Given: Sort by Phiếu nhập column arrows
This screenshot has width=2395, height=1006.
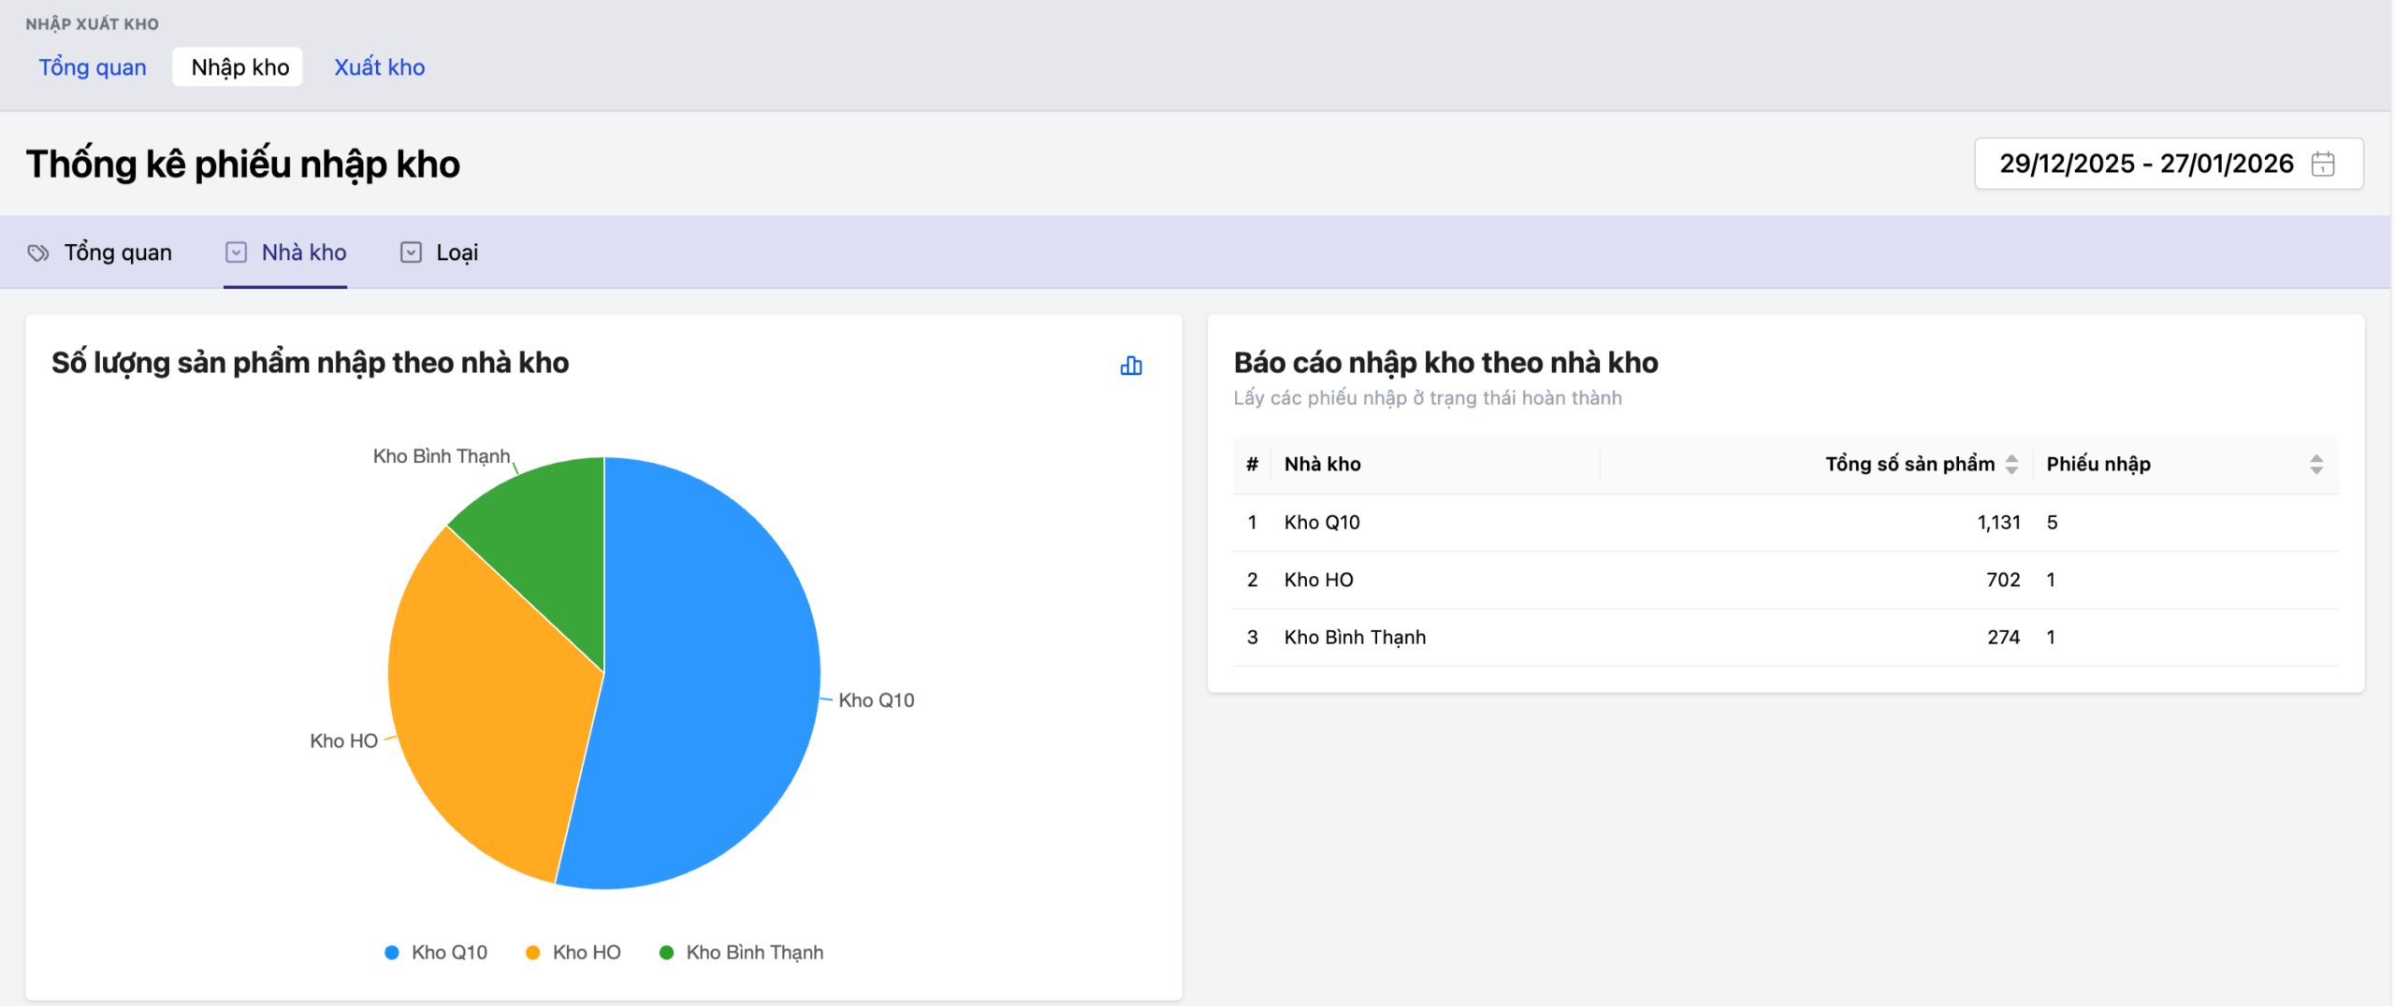Looking at the screenshot, I should click(2315, 464).
